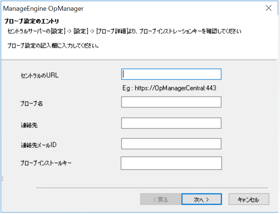
Task: Focus the プローブインストールキー input box
Action: tap(171, 163)
